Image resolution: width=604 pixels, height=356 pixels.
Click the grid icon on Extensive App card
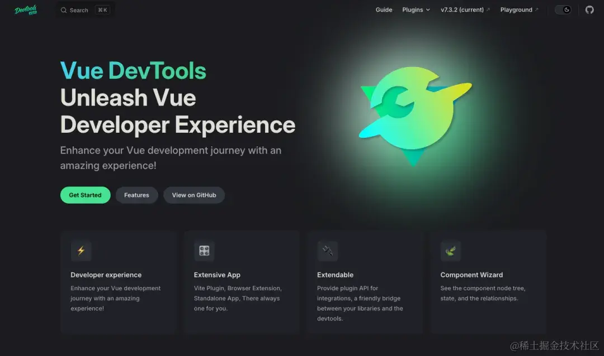coord(204,251)
